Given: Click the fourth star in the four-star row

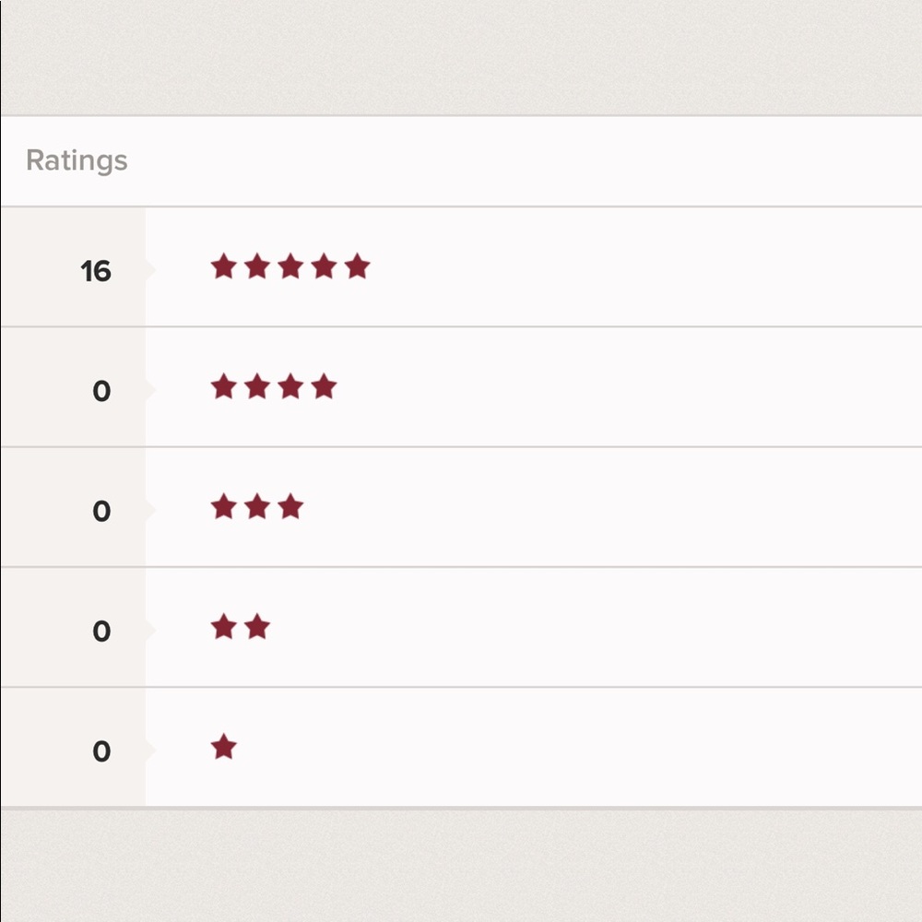Looking at the screenshot, I should (324, 387).
